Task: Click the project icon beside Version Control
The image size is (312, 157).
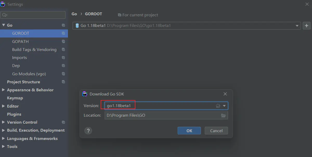Action: click(63, 122)
